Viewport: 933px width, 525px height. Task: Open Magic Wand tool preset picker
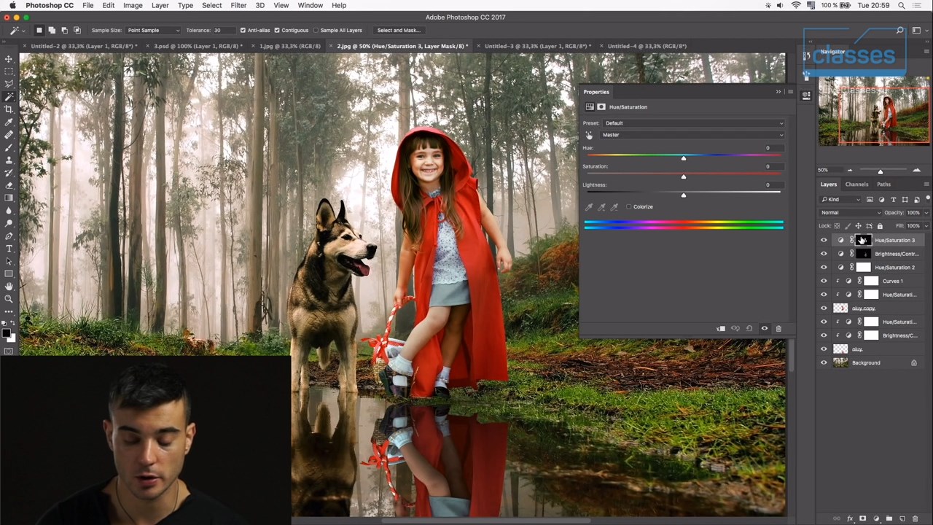click(17, 31)
